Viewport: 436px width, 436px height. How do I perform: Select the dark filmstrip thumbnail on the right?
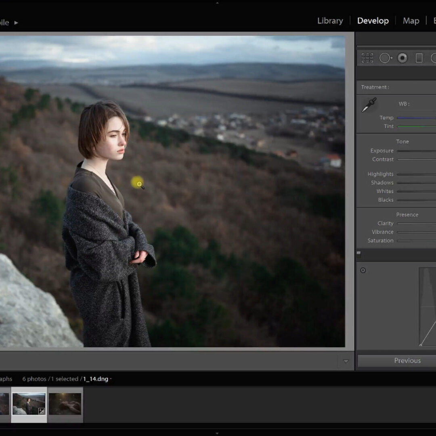[x=65, y=404]
